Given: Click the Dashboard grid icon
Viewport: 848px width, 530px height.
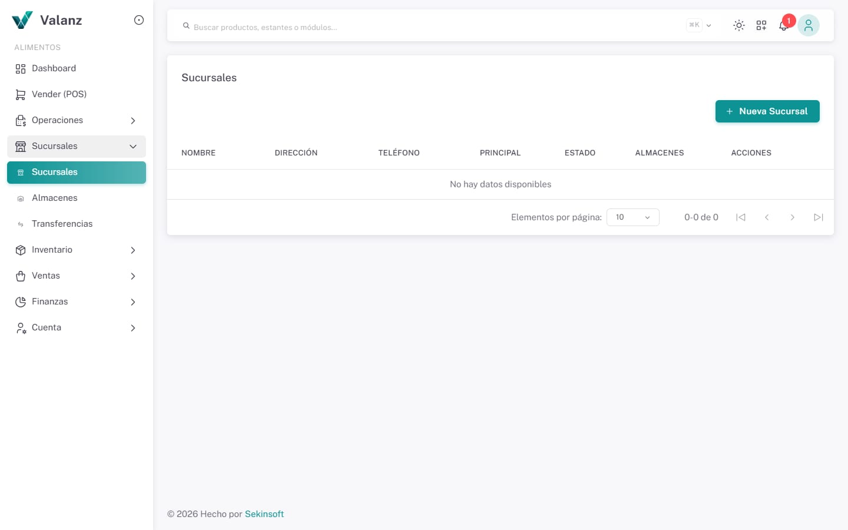Looking at the screenshot, I should pyautogui.click(x=21, y=69).
